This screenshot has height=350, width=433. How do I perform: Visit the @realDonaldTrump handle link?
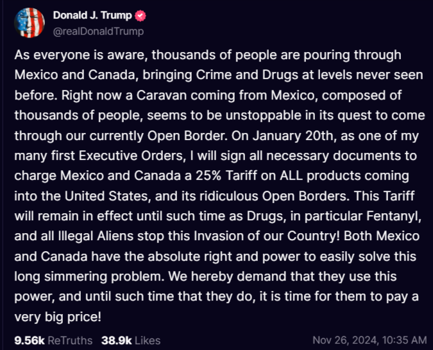tap(98, 31)
